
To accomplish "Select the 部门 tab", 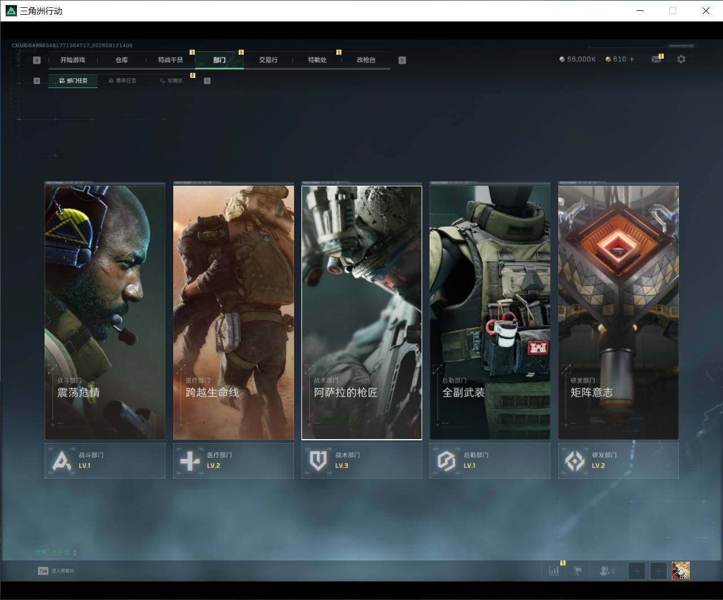I will [220, 60].
